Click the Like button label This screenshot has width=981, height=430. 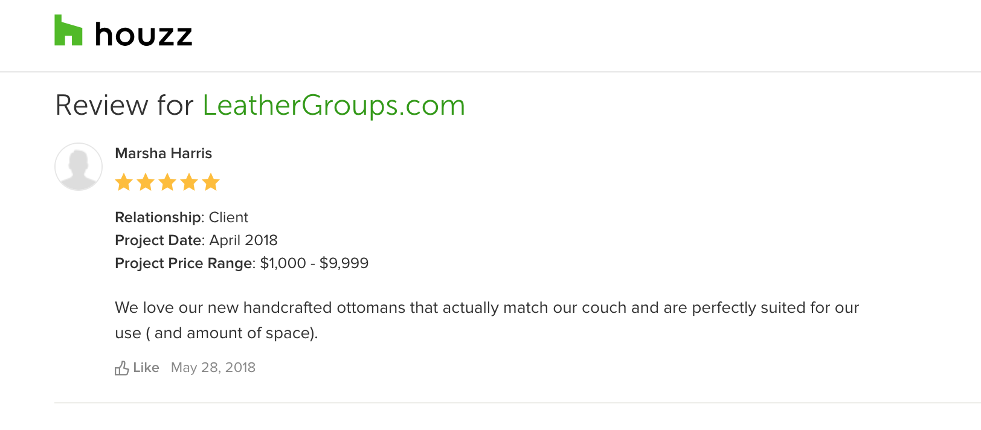click(146, 367)
